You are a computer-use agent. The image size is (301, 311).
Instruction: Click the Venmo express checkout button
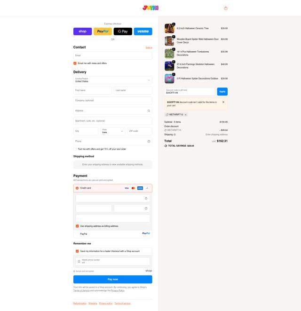click(143, 32)
